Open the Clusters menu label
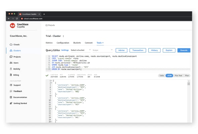The height and width of the screenshot is (134, 198). 17,50
